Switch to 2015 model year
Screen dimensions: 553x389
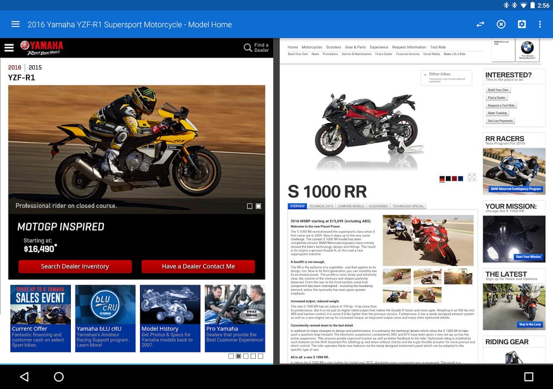(35, 67)
